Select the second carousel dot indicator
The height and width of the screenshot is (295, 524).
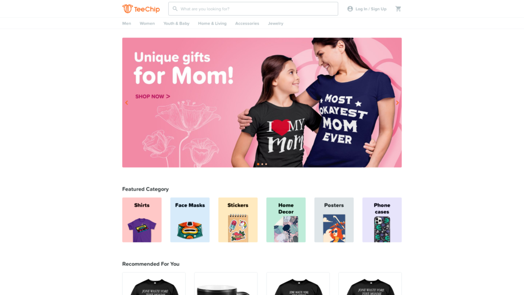pyautogui.click(x=262, y=164)
